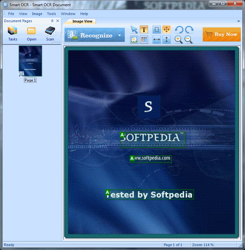This screenshot has width=245, height=250.
Task: Expand the Recognize dropdown arrow
Action: click(x=120, y=35)
